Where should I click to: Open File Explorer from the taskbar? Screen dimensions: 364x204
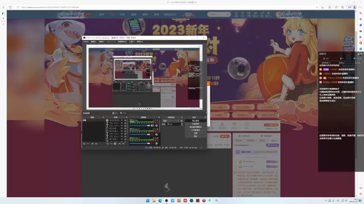tap(154, 200)
